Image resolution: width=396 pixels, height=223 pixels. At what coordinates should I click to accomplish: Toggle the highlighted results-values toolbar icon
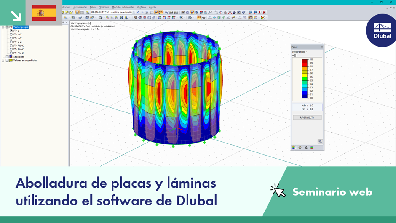click(x=161, y=12)
